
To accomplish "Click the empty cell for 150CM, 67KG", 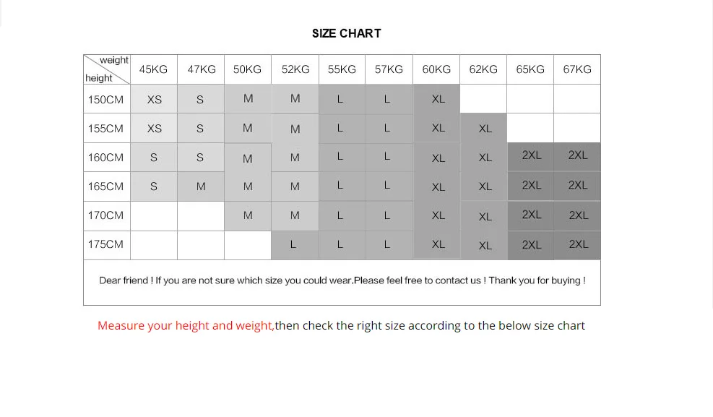I will 577,99.
